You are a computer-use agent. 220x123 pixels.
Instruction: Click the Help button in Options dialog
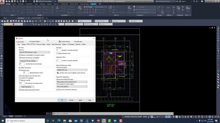[x=90, y=100]
